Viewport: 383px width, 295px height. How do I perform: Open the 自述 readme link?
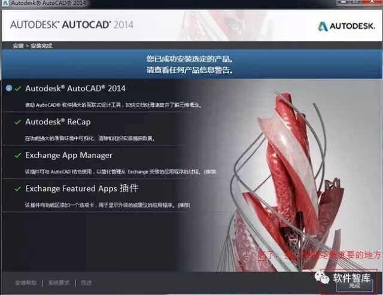[x=86, y=283]
